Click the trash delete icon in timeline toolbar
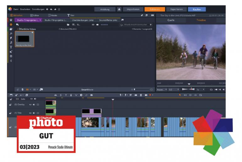Image resolution: width=242 pixels, height=162 pixels. point(141,95)
